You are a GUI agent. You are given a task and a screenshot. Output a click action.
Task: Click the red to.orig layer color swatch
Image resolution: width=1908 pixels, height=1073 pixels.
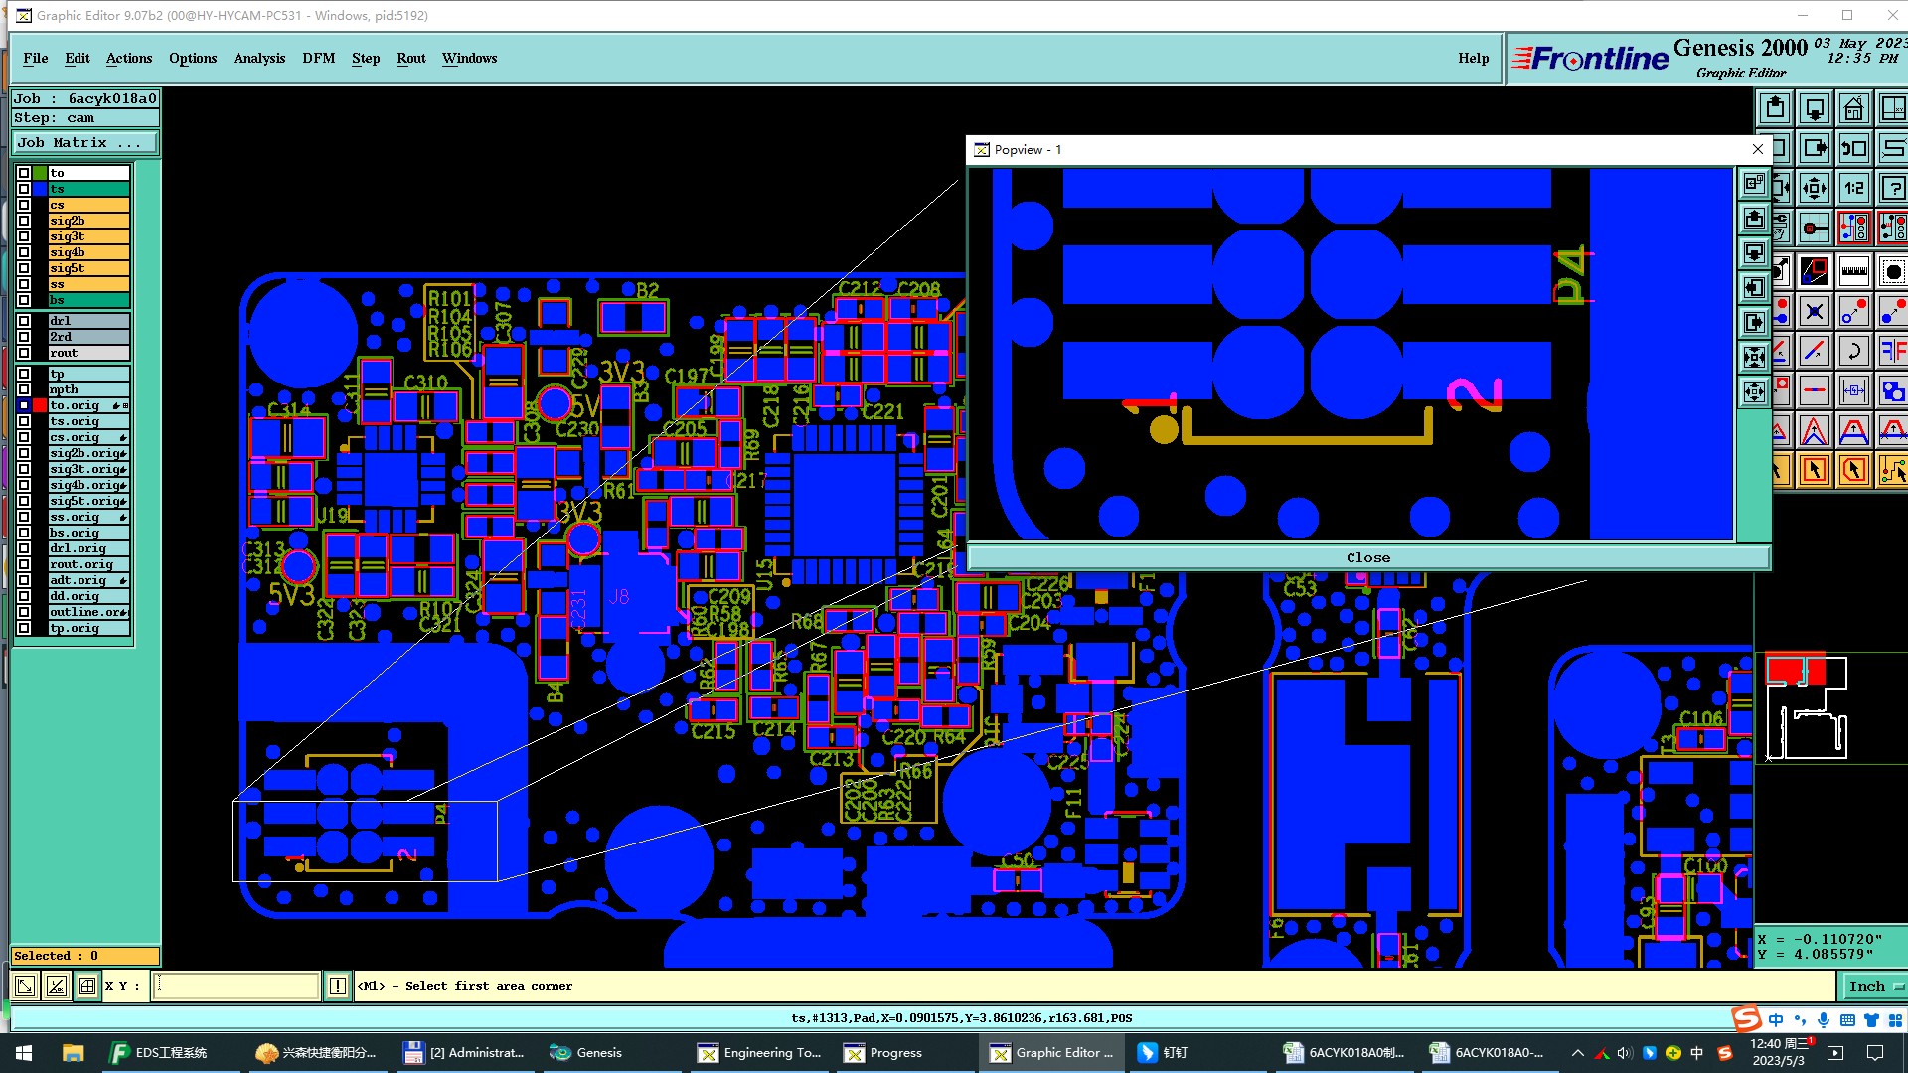click(x=40, y=405)
